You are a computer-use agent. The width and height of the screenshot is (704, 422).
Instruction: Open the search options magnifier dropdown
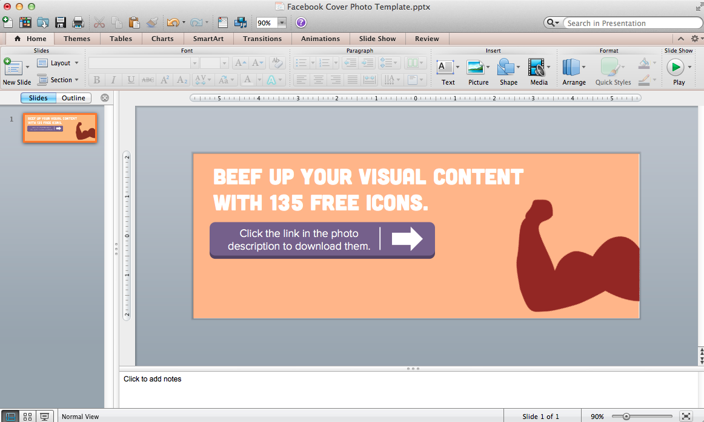(553, 23)
